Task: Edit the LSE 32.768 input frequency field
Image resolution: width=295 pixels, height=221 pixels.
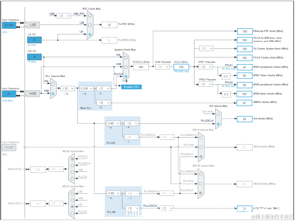Action: point(9,25)
